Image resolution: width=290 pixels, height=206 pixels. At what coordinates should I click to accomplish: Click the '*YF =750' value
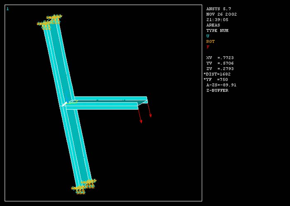tap(216, 80)
